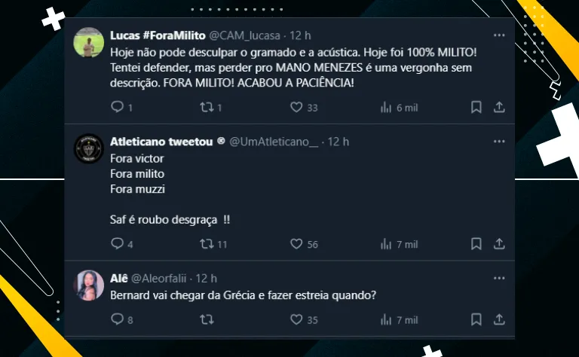Open the @UmAtleticano__ profile handle

pos(274,142)
